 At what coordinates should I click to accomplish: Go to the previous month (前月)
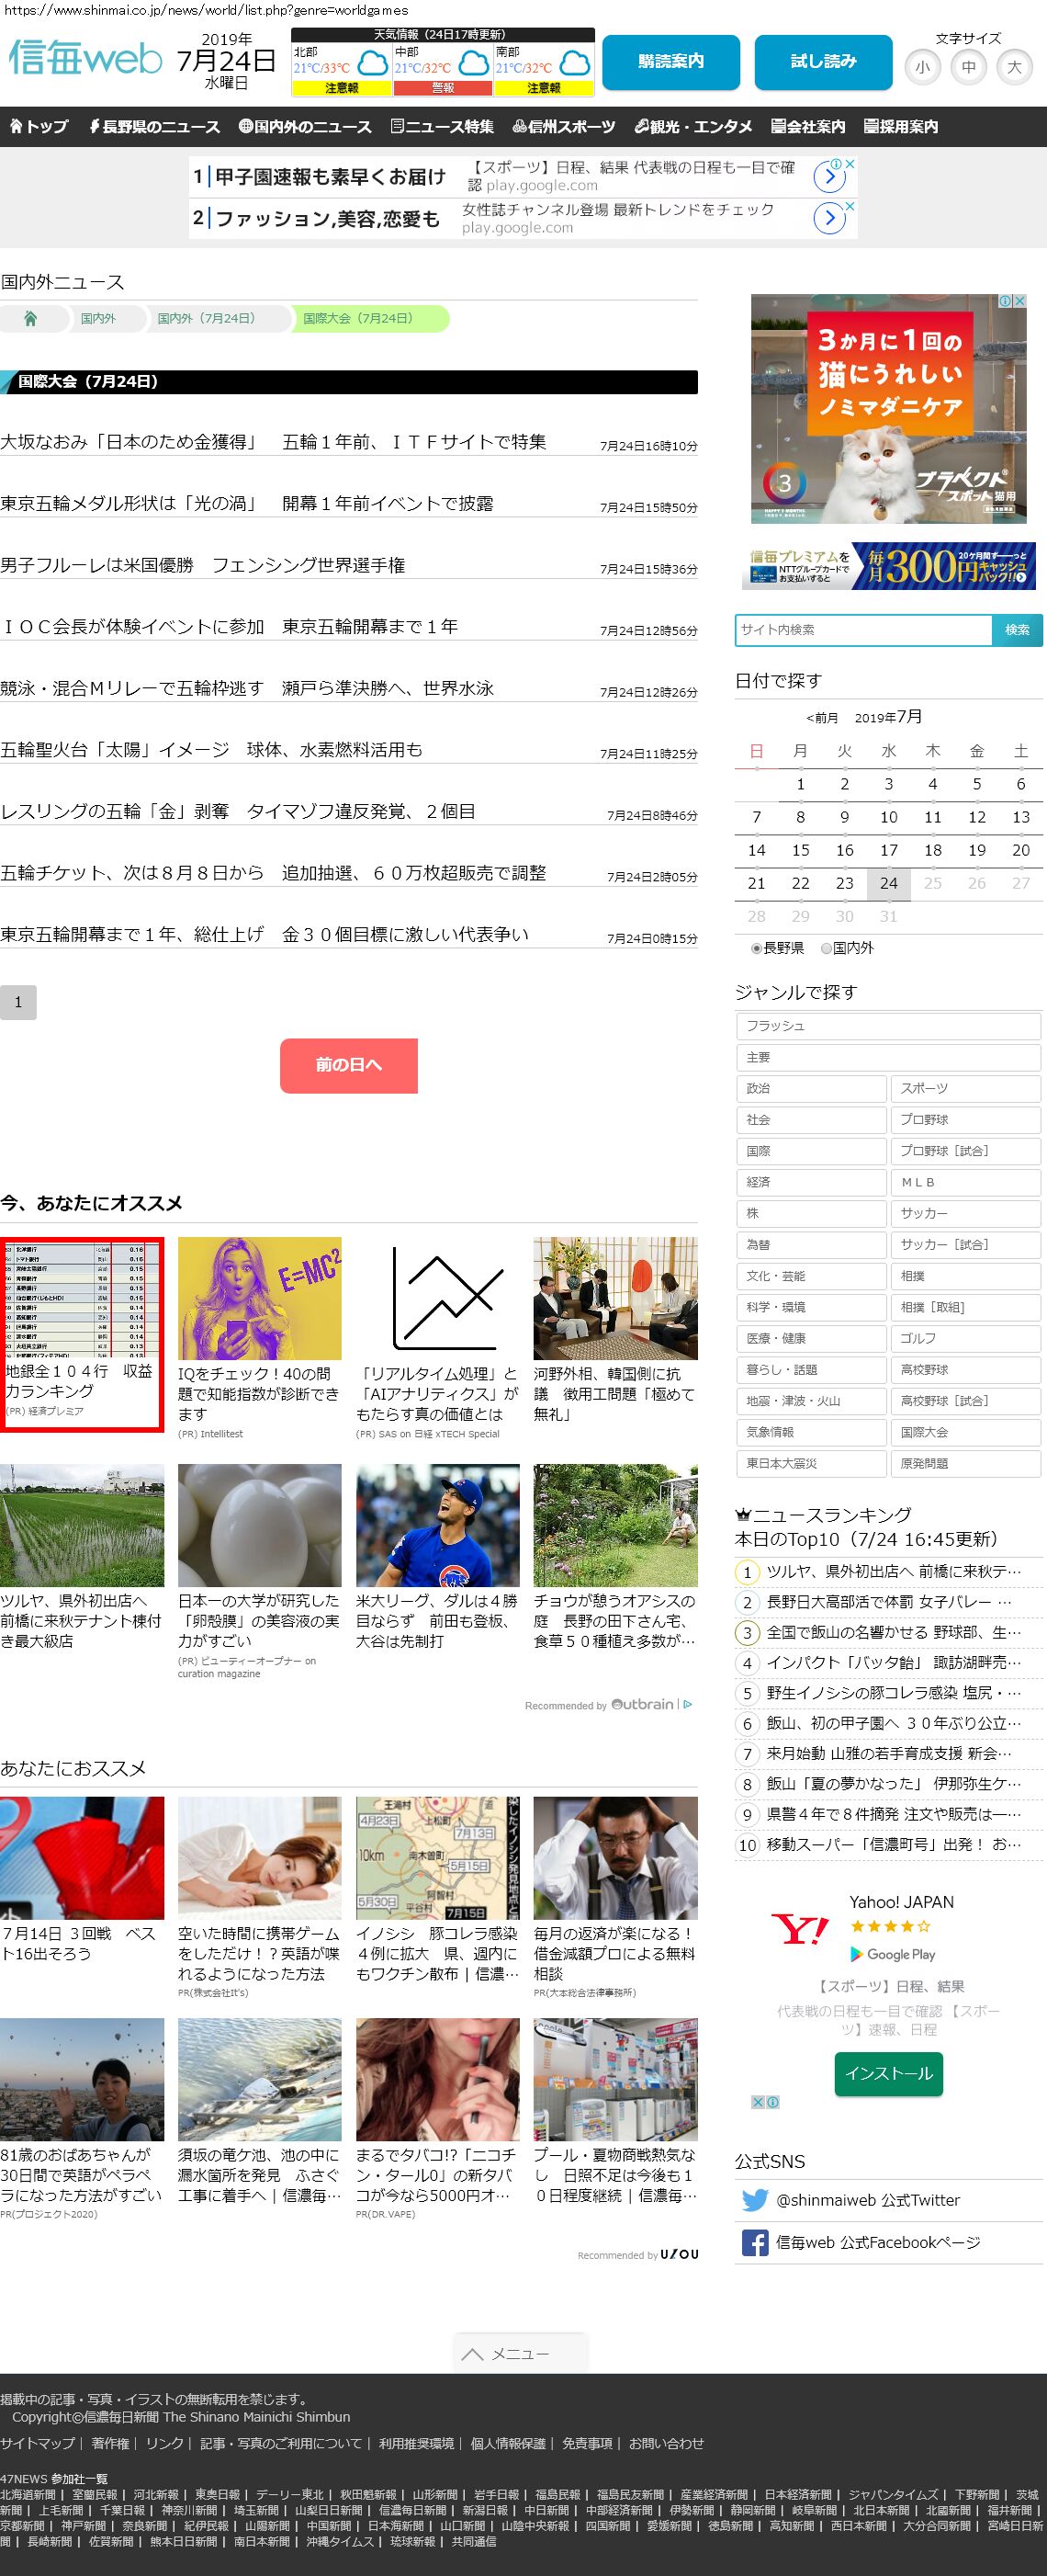pos(822,718)
